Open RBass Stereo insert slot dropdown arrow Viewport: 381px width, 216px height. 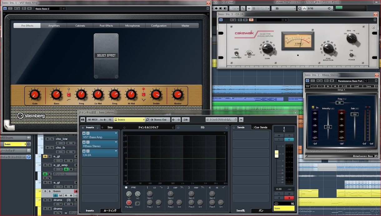tap(116, 142)
